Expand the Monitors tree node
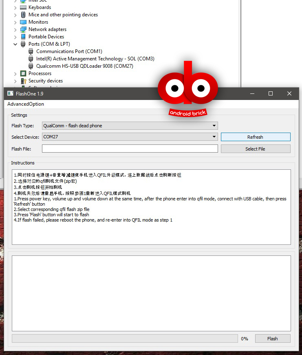 [x=15, y=22]
